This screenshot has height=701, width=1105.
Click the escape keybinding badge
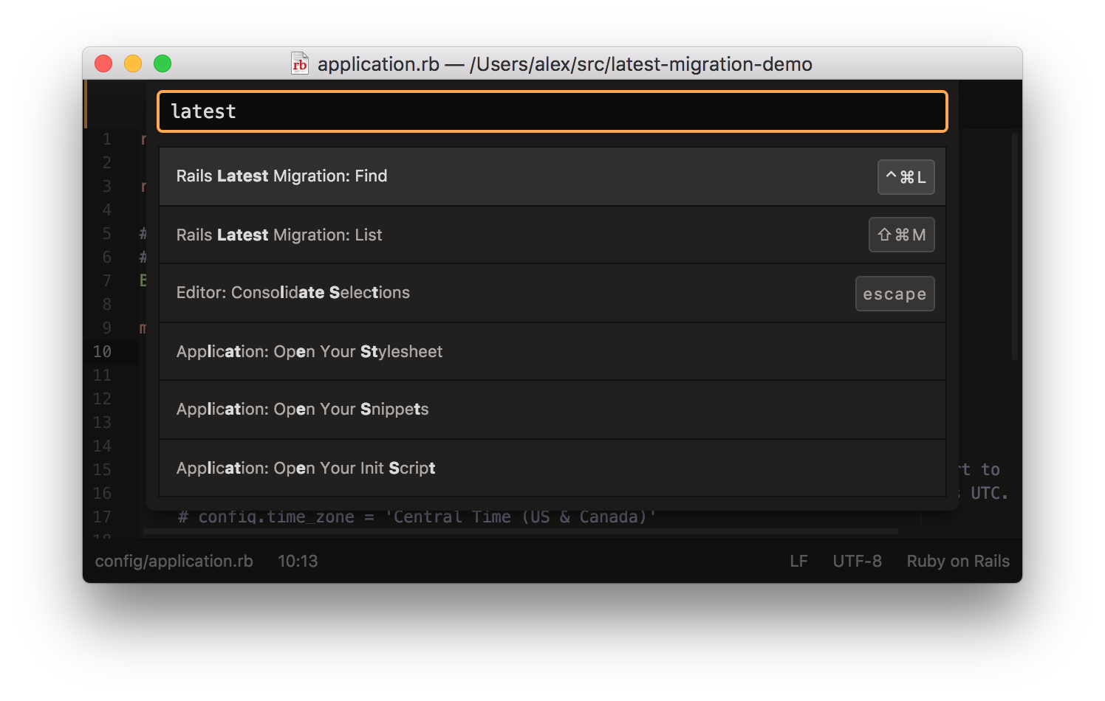(x=894, y=294)
